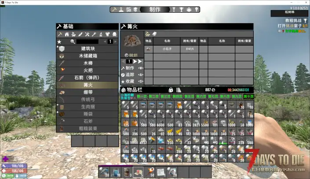
Task: Go to next recipe list page
Action: [116, 41]
